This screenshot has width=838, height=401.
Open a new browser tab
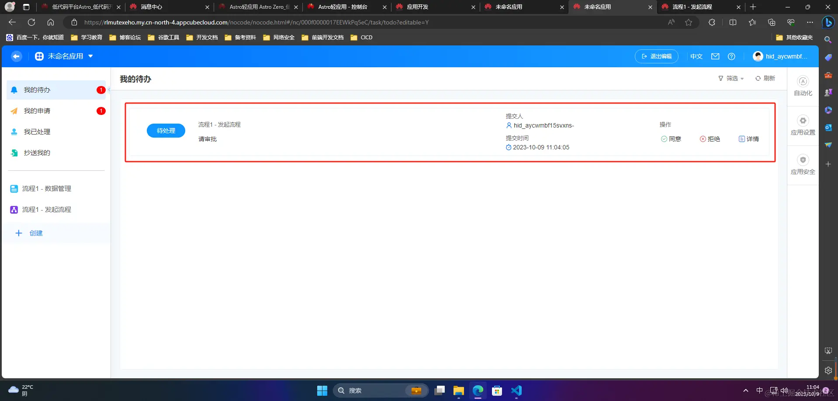point(753,7)
